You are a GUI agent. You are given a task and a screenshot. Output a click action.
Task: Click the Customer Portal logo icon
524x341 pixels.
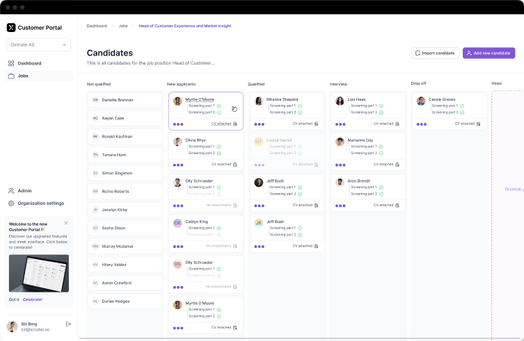coord(11,28)
